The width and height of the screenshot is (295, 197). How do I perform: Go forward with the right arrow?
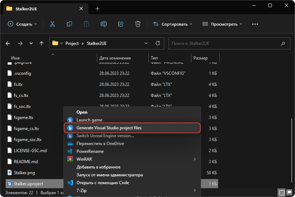(20, 43)
